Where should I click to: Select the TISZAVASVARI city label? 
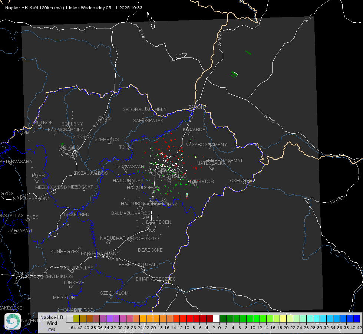pyautogui.click(x=129, y=166)
